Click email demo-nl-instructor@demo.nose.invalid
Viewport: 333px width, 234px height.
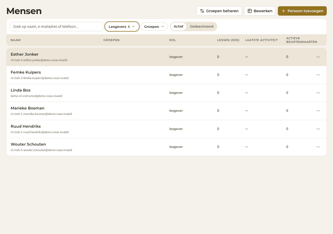click(x=36, y=96)
